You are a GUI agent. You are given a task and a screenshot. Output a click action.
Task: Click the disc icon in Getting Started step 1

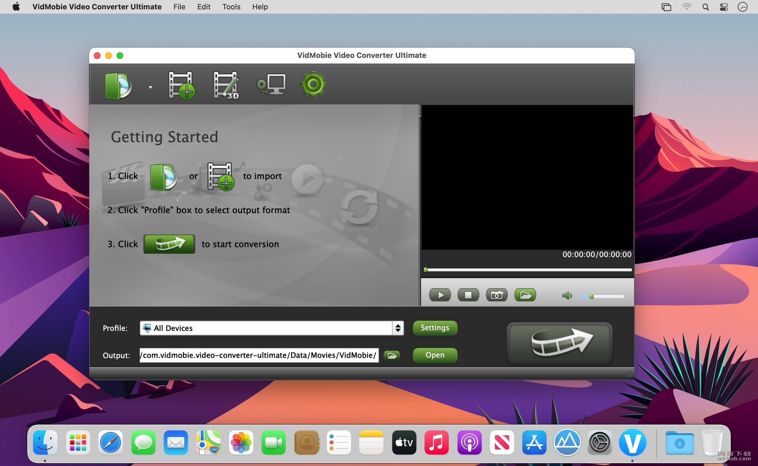(x=164, y=177)
